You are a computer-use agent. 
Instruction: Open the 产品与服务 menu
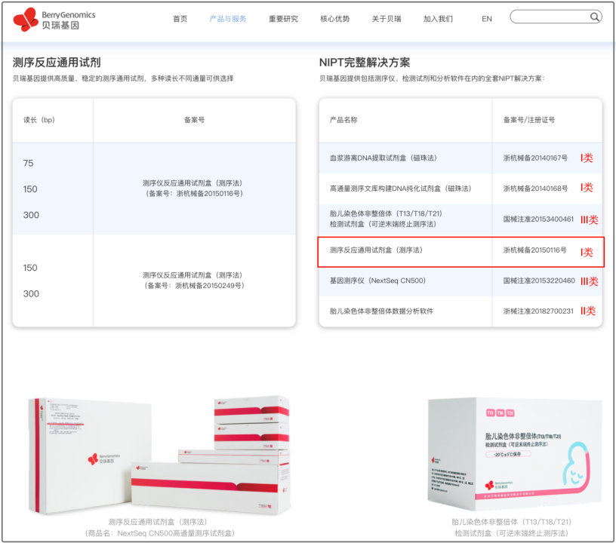pyautogui.click(x=228, y=19)
